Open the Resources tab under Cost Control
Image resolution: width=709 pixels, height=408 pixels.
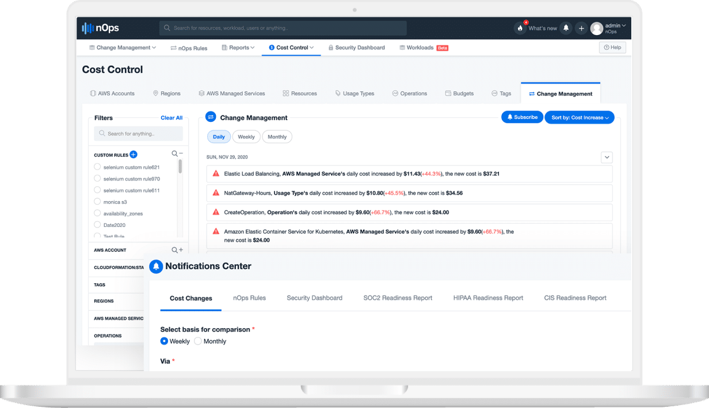tap(300, 94)
